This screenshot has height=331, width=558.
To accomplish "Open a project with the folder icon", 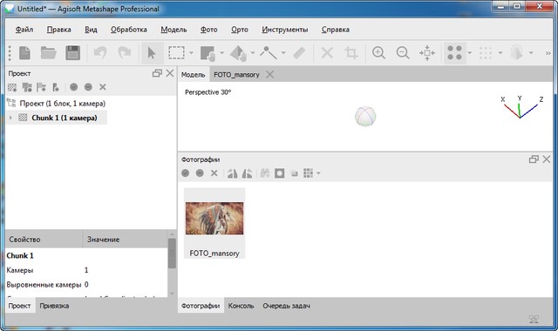I will 49,53.
